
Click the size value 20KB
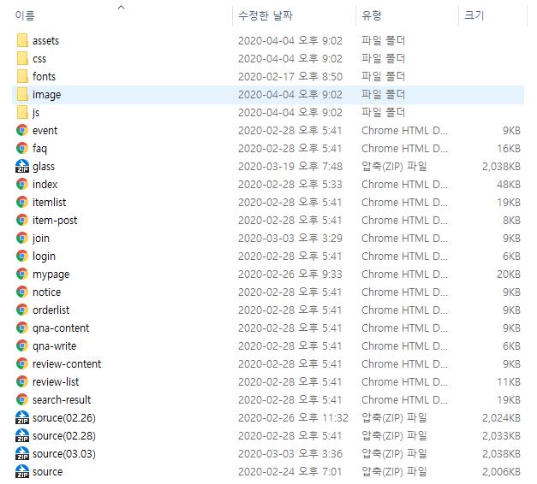509,274
